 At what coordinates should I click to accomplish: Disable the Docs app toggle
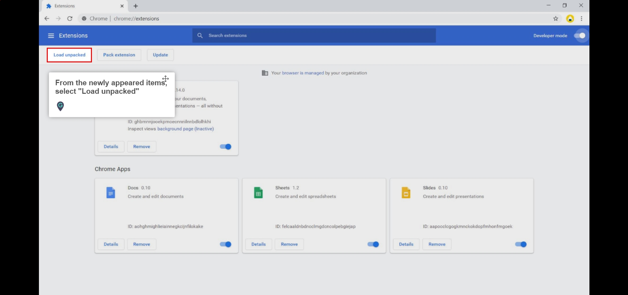(x=225, y=244)
